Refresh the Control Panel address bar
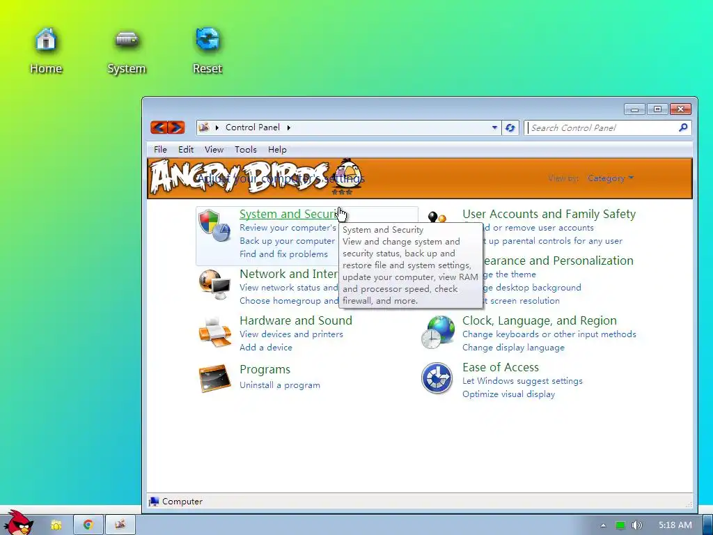The image size is (713, 535). point(510,128)
